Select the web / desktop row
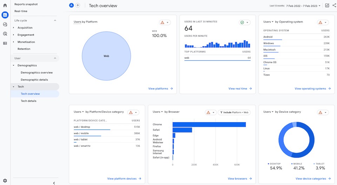 pyautogui.click(x=107, y=127)
